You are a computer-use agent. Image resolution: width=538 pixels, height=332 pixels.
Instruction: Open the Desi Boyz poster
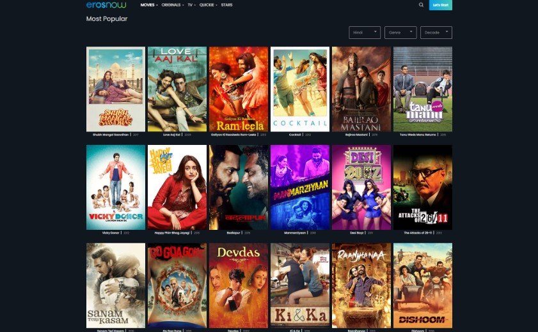(361, 187)
